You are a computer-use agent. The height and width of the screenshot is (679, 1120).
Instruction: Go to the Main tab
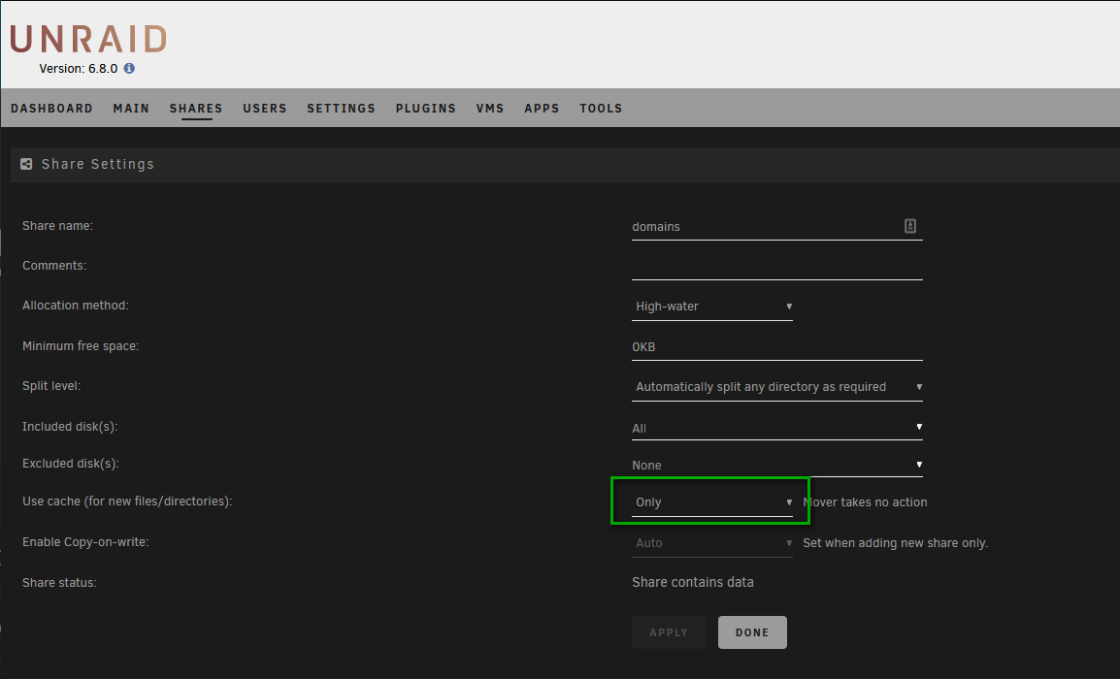[131, 109]
